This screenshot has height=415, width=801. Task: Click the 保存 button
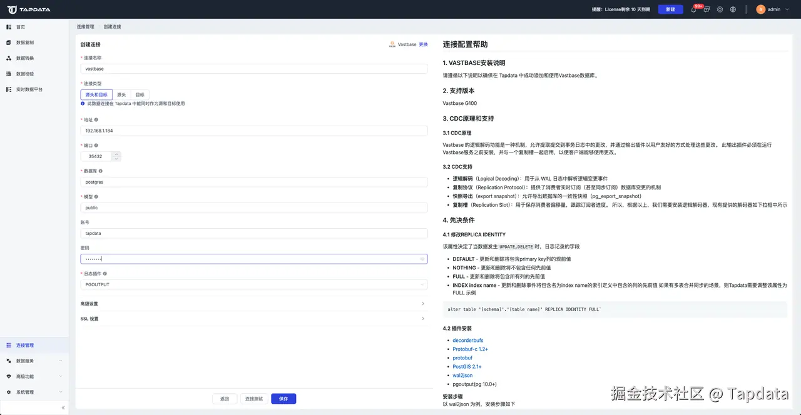click(x=283, y=399)
